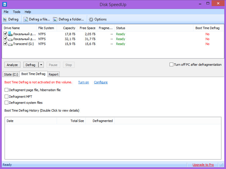The width and height of the screenshot is (226, 169).
Task: Sort by the Drive Name column header
Action: (x=19, y=28)
